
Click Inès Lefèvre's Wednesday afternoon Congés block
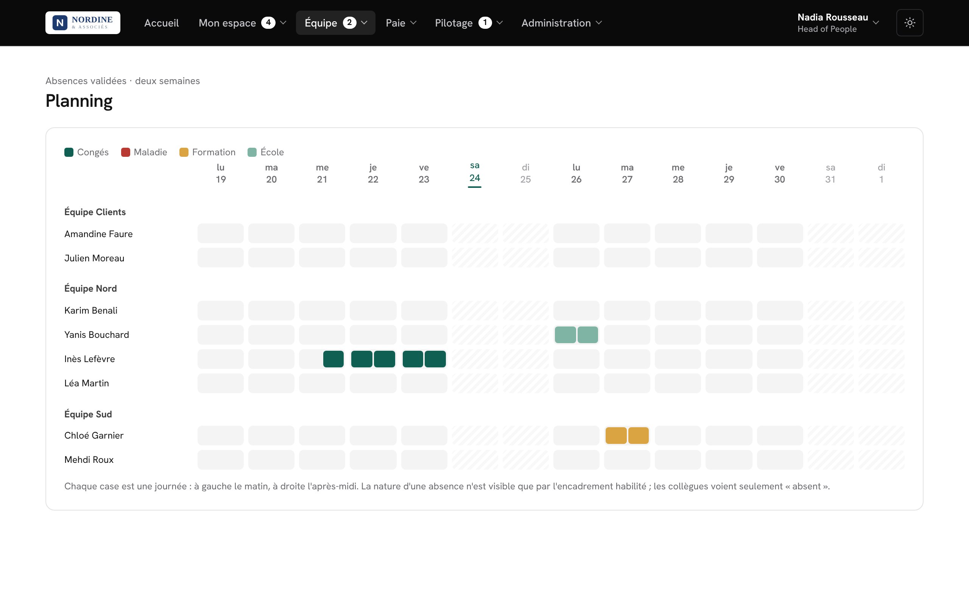point(333,359)
